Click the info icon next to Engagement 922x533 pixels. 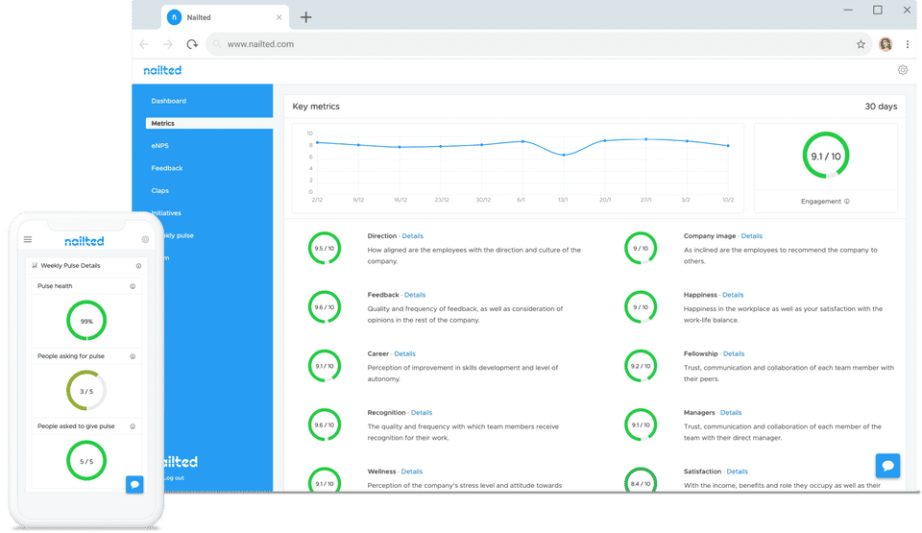pos(847,202)
